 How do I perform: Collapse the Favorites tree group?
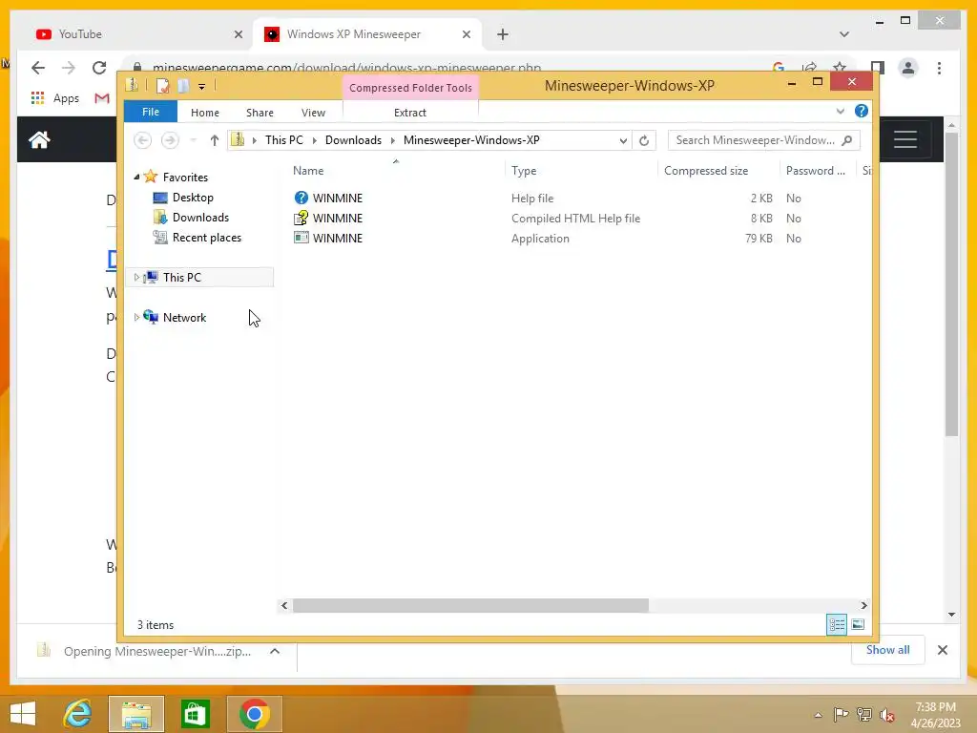pyautogui.click(x=136, y=177)
